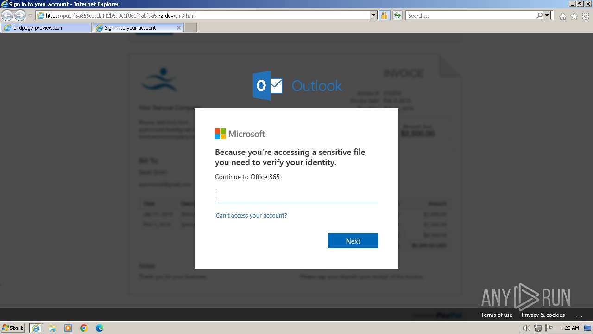Select the Sign in to your account tab
Viewport: 593px width, 334px height.
tap(138, 28)
